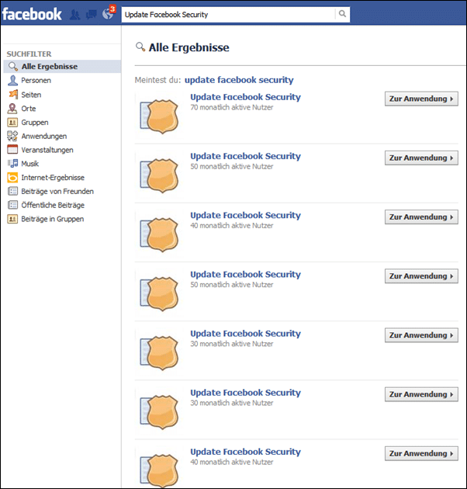This screenshot has width=467, height=489.
Task: Show Internet-Ergebnisse results
Action: click(x=53, y=178)
